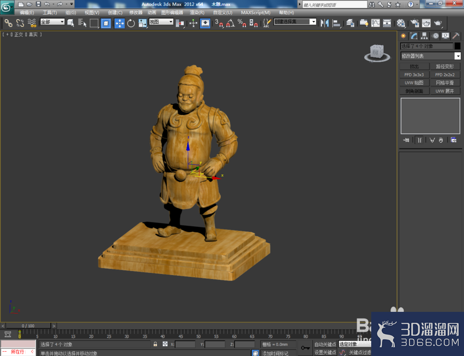
Task: Click Use Pivot Point Center icon
Action: 180,23
